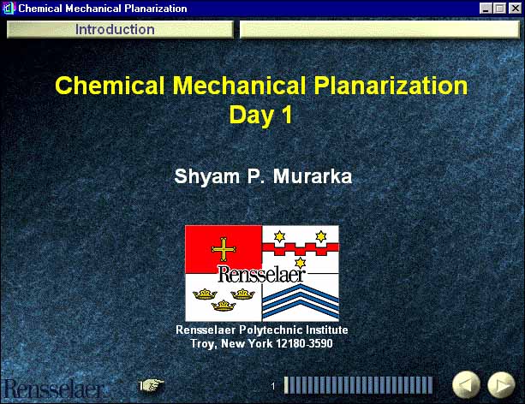525x404 pixels.
Task: Click the 'Troy, New York 12180-3590' address
Action: [261, 344]
